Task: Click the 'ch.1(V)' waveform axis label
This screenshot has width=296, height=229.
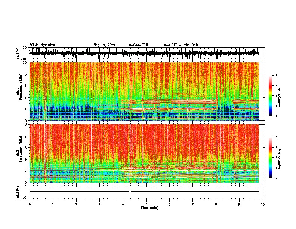Action: 18,54
